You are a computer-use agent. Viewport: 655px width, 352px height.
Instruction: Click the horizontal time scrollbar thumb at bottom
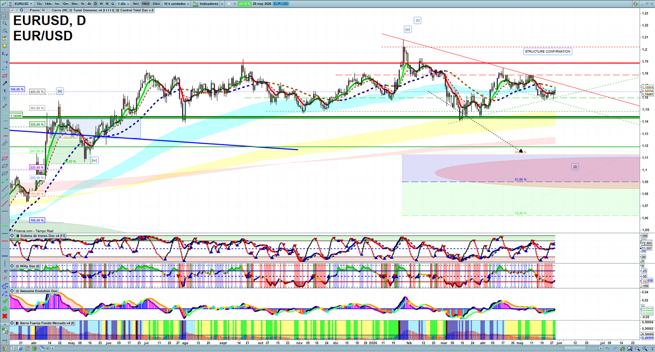coord(575,348)
